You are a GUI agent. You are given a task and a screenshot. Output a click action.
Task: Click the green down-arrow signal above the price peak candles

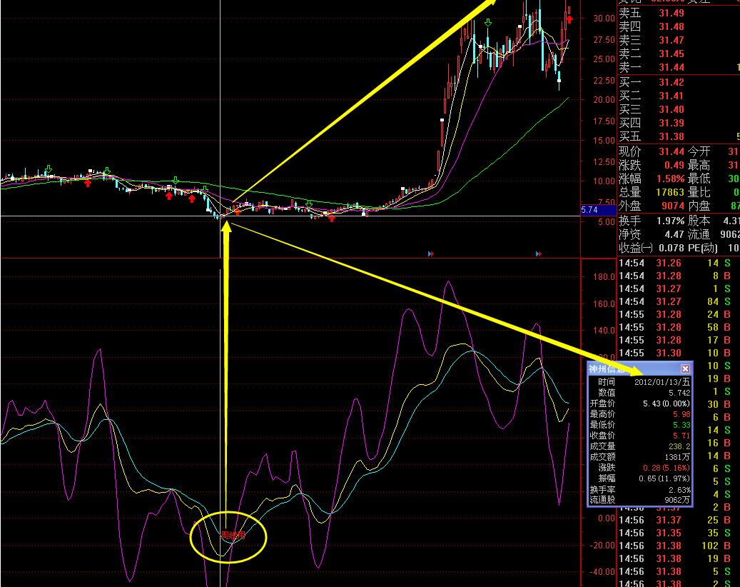pos(488,22)
